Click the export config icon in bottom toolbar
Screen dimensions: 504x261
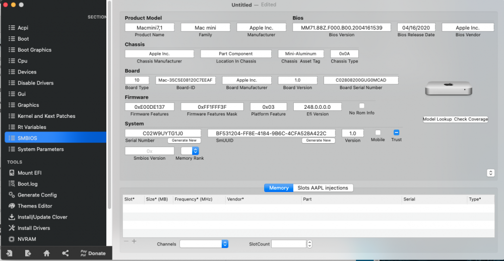(28, 253)
